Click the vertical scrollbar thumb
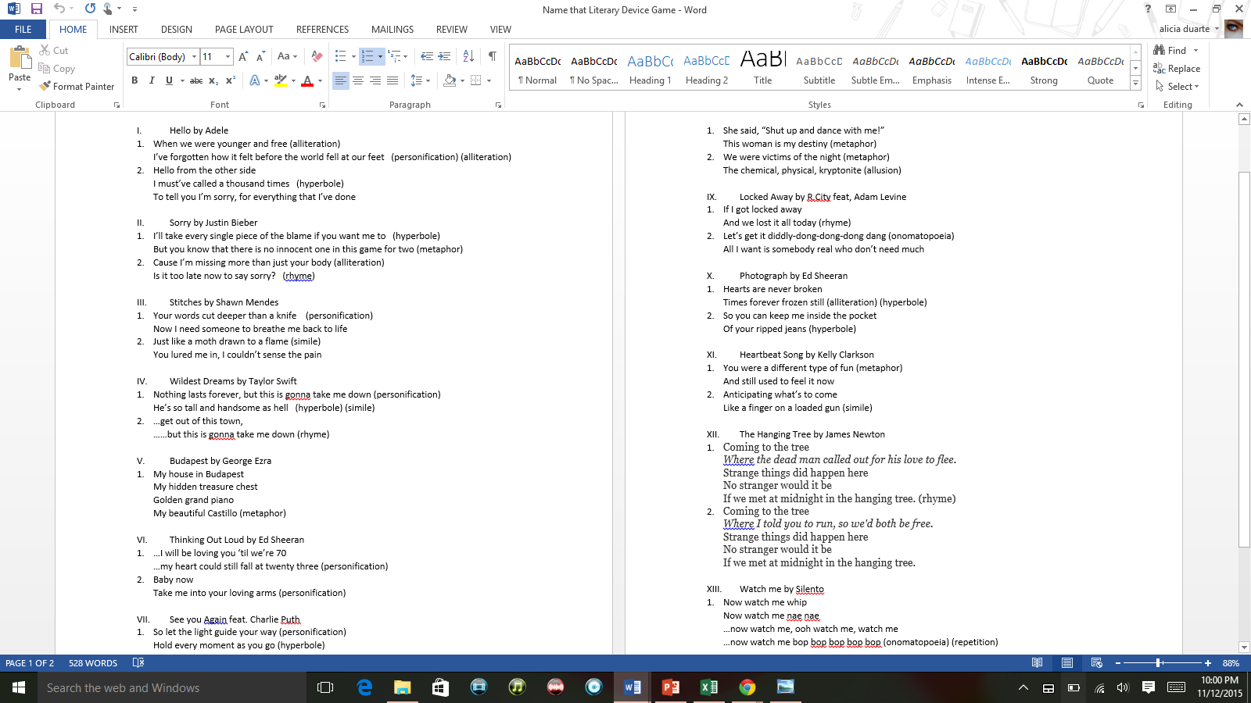Screen dimensions: 1251x703 (1245, 358)
